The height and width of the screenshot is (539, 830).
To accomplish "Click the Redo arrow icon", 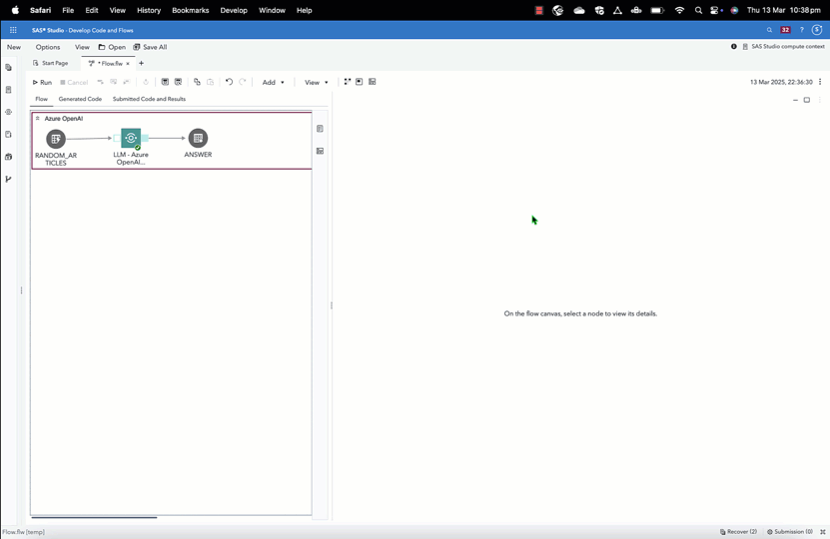I will (x=243, y=82).
